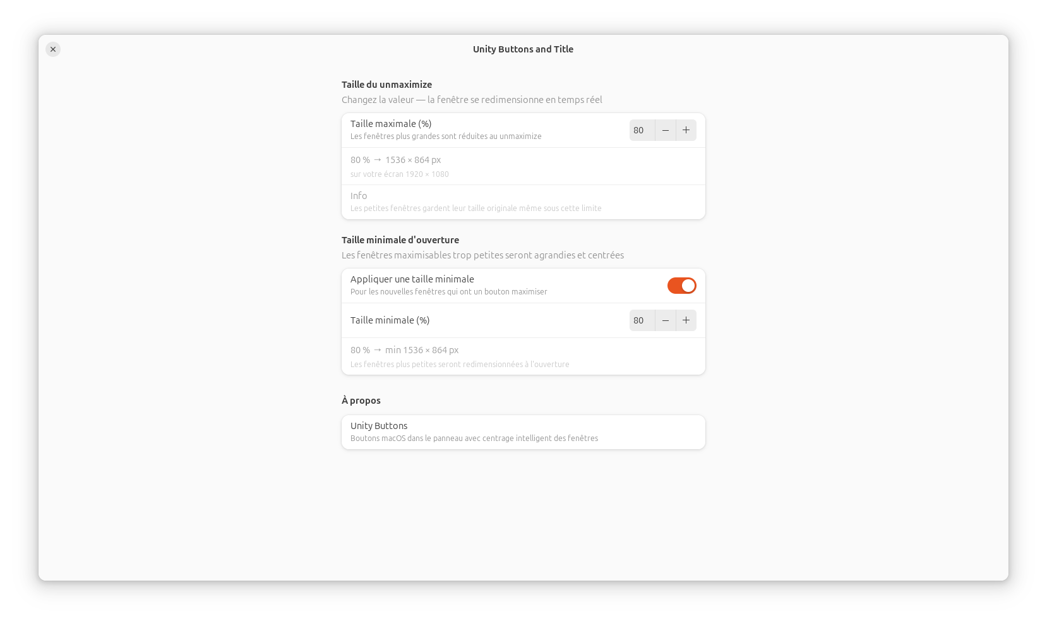Click the window title Unity Buttons and Title
Image resolution: width=1047 pixels, height=623 pixels.
pos(523,49)
